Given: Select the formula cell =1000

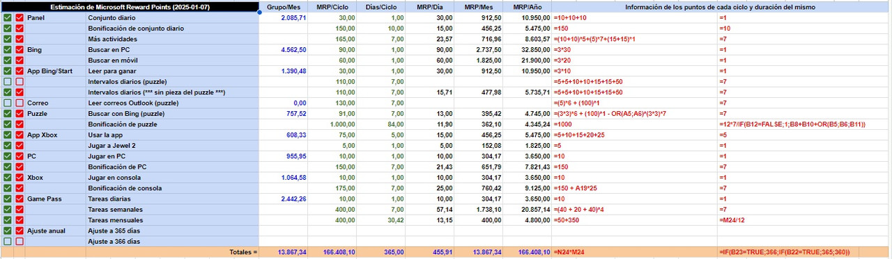Looking at the screenshot, I should (634, 124).
